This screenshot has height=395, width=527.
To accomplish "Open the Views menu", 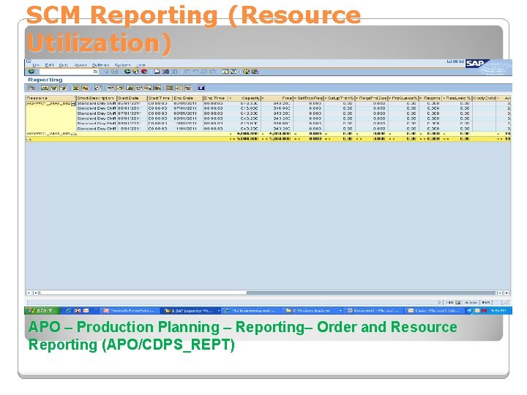I will tap(81, 65).
